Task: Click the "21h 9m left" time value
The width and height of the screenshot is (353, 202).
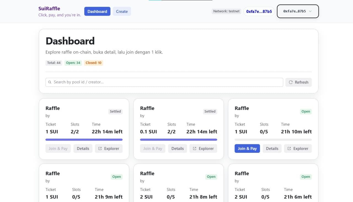Action: pos(109,197)
